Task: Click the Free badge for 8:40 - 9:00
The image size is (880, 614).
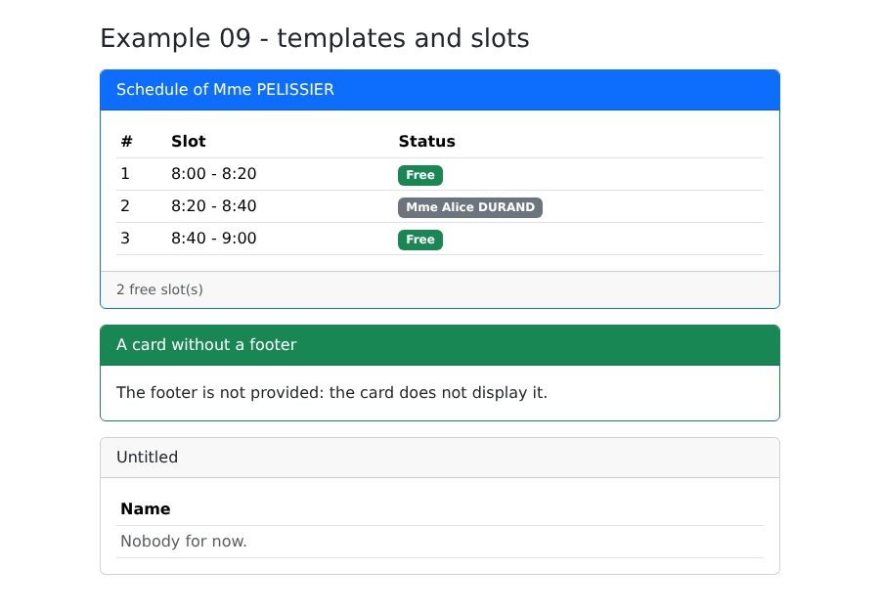Action: pyautogui.click(x=420, y=240)
